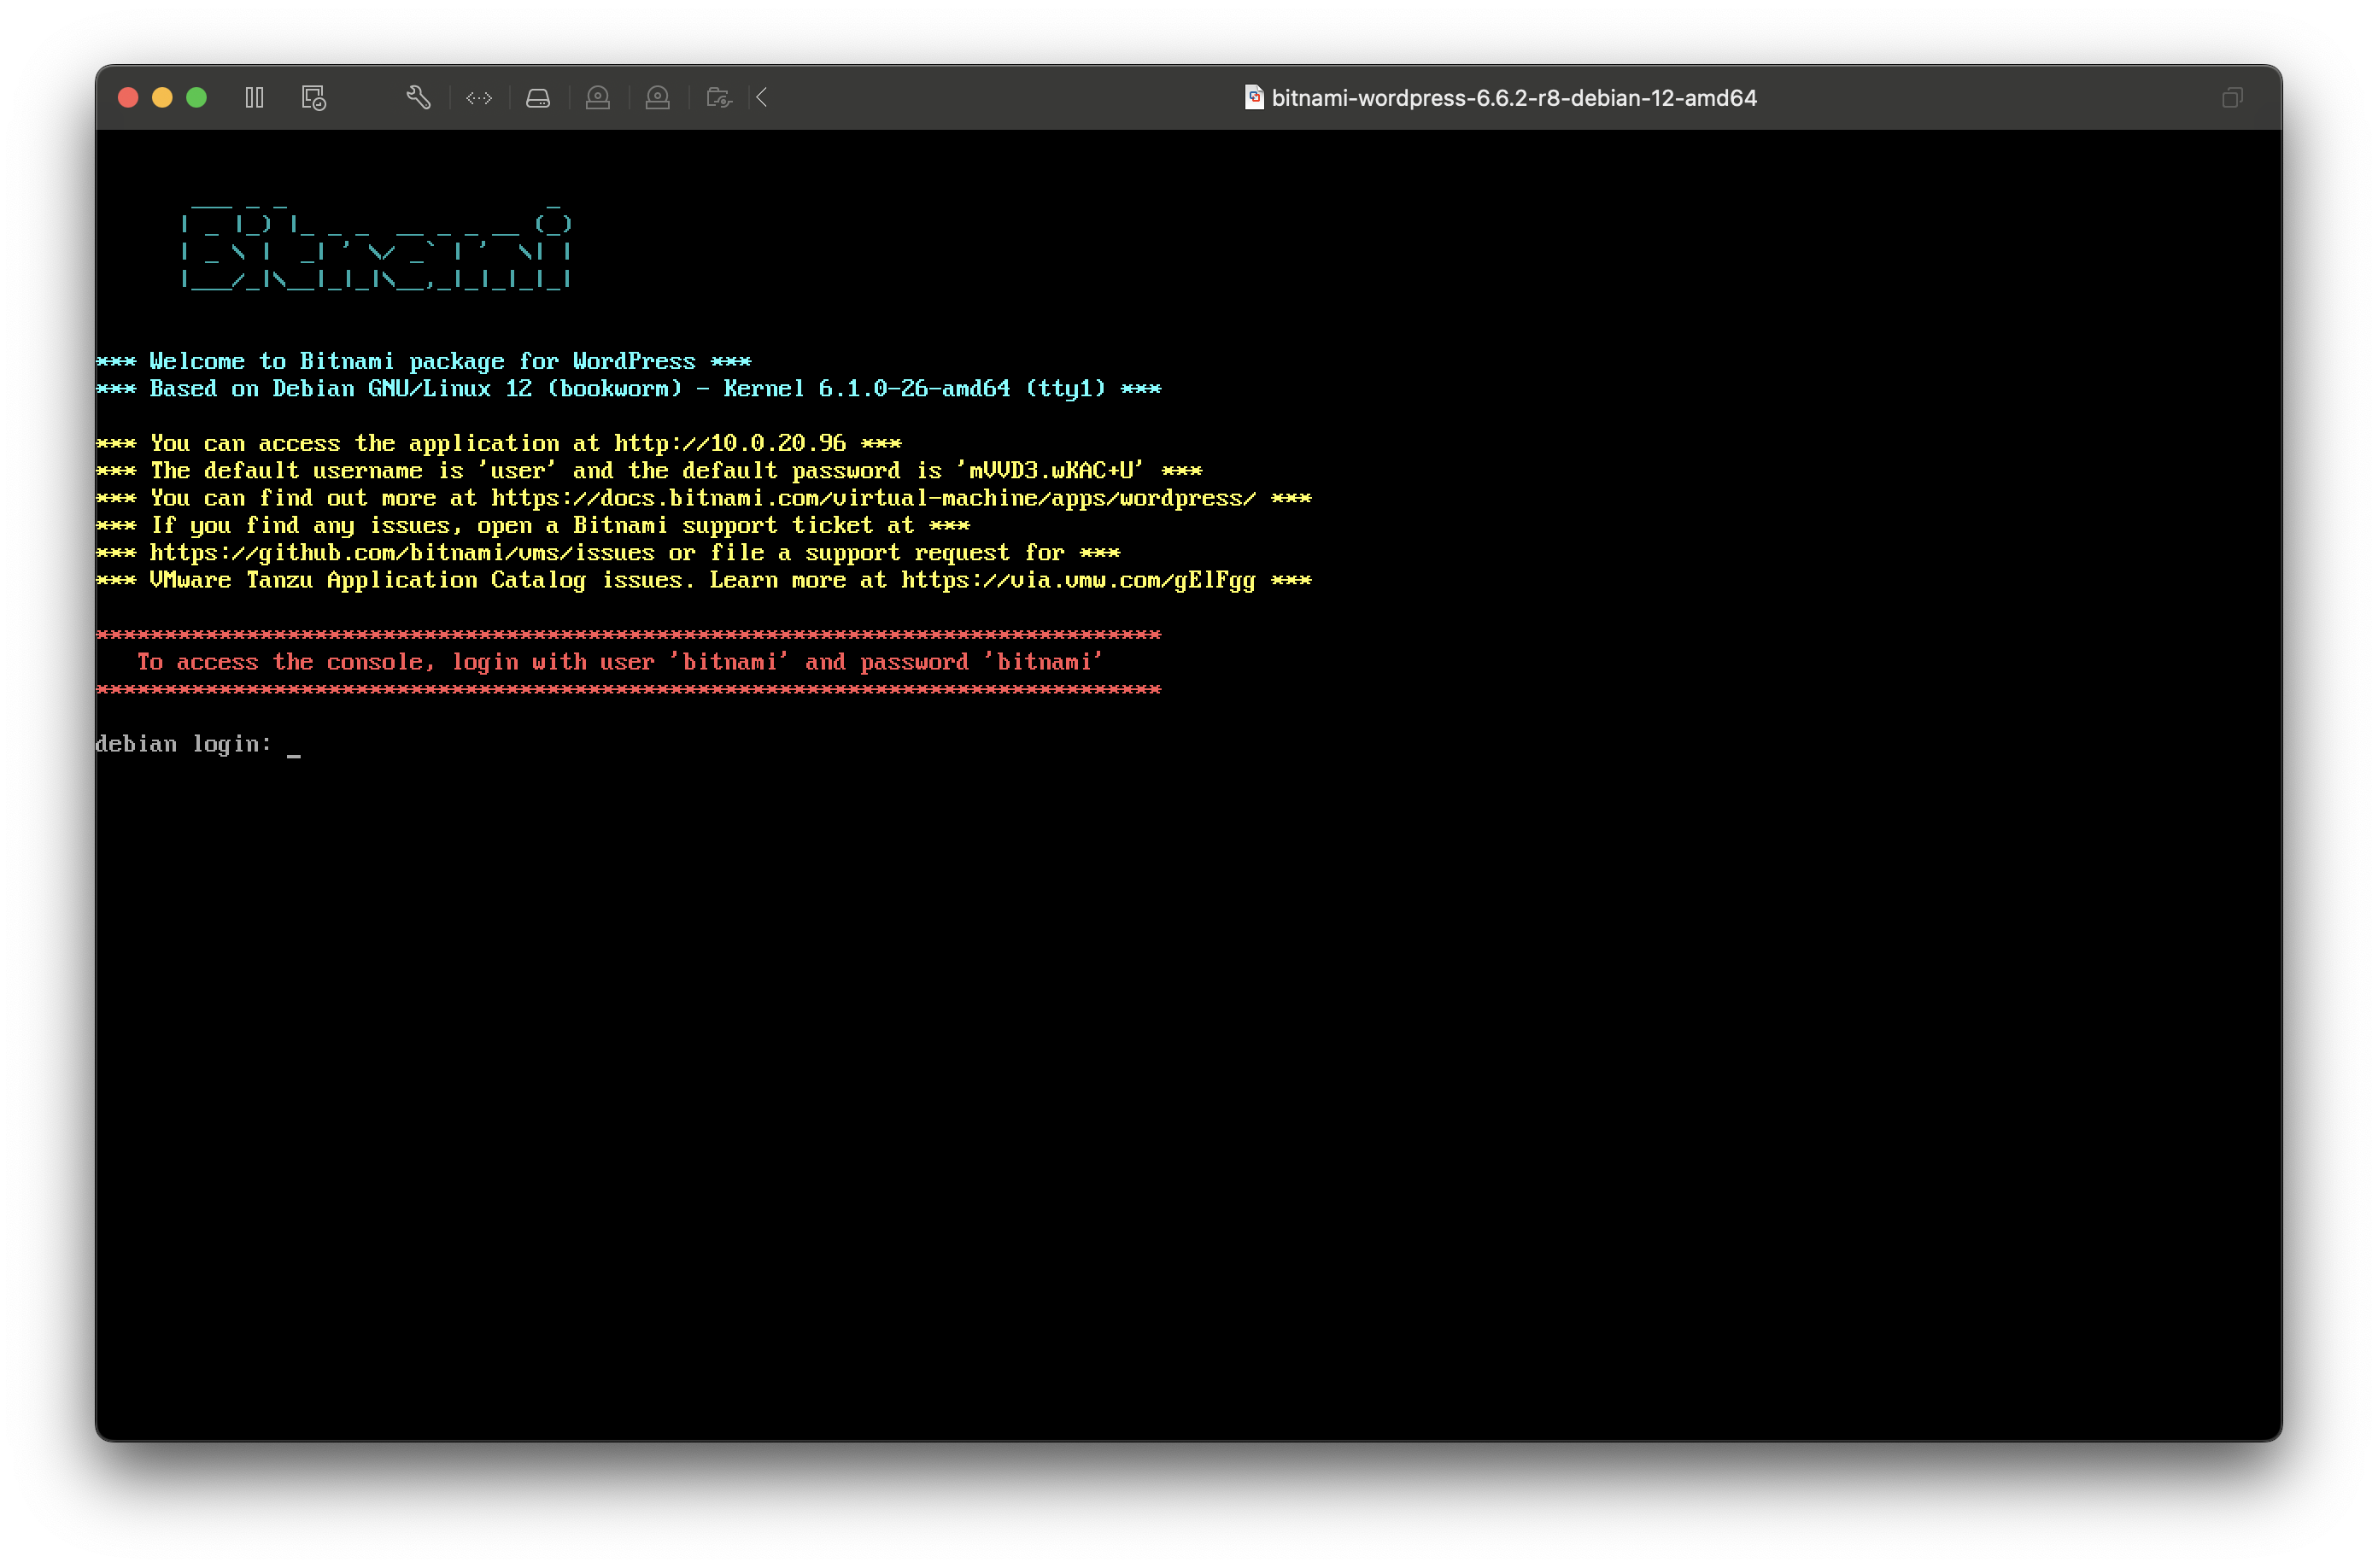2378x1568 pixels.
Task: Close the VM window with red button
Action: tap(128, 97)
